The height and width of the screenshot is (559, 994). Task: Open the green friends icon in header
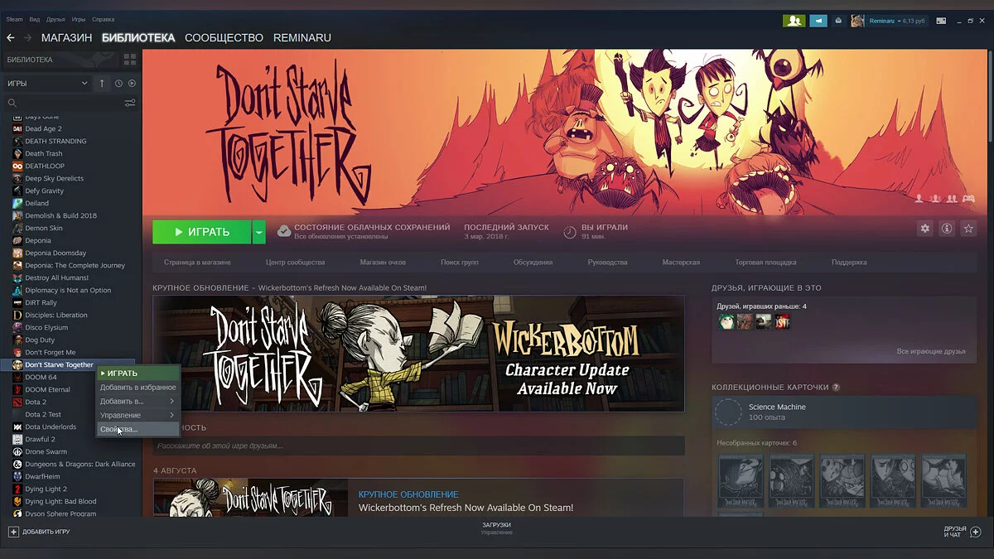pyautogui.click(x=794, y=21)
